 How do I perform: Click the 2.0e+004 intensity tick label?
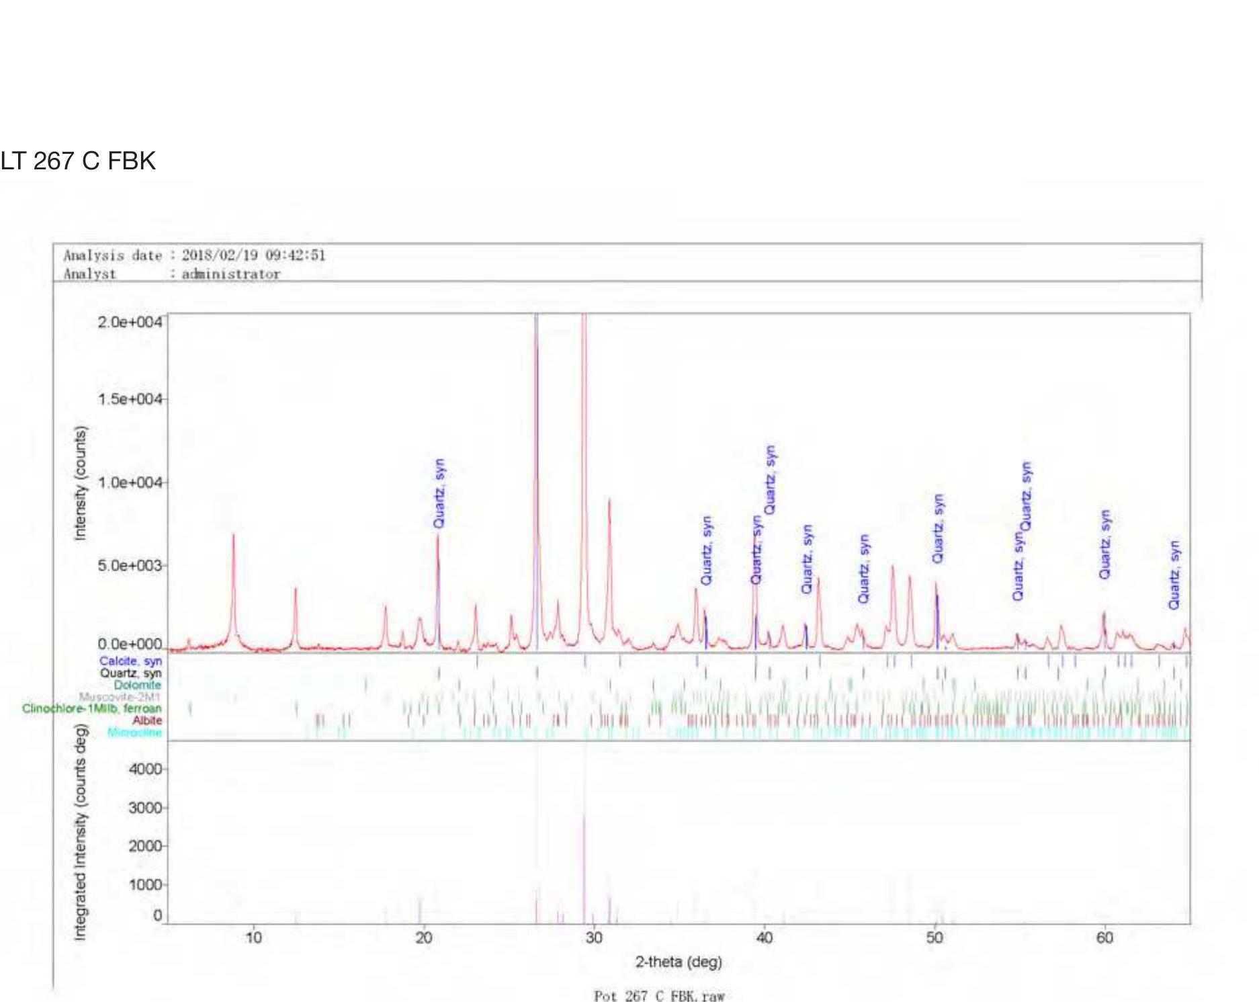coord(130,322)
